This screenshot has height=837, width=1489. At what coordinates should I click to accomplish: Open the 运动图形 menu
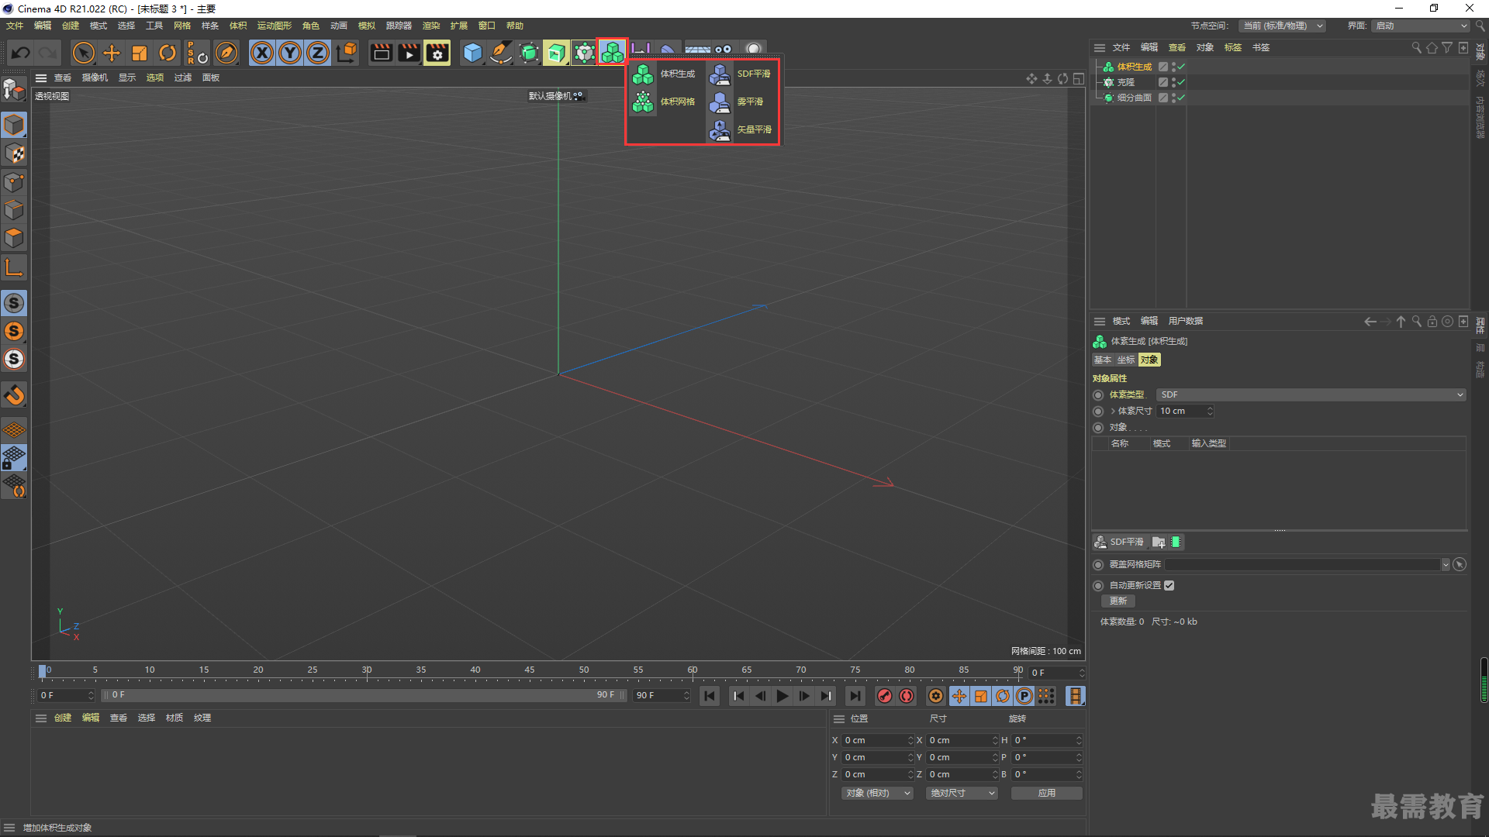point(275,26)
